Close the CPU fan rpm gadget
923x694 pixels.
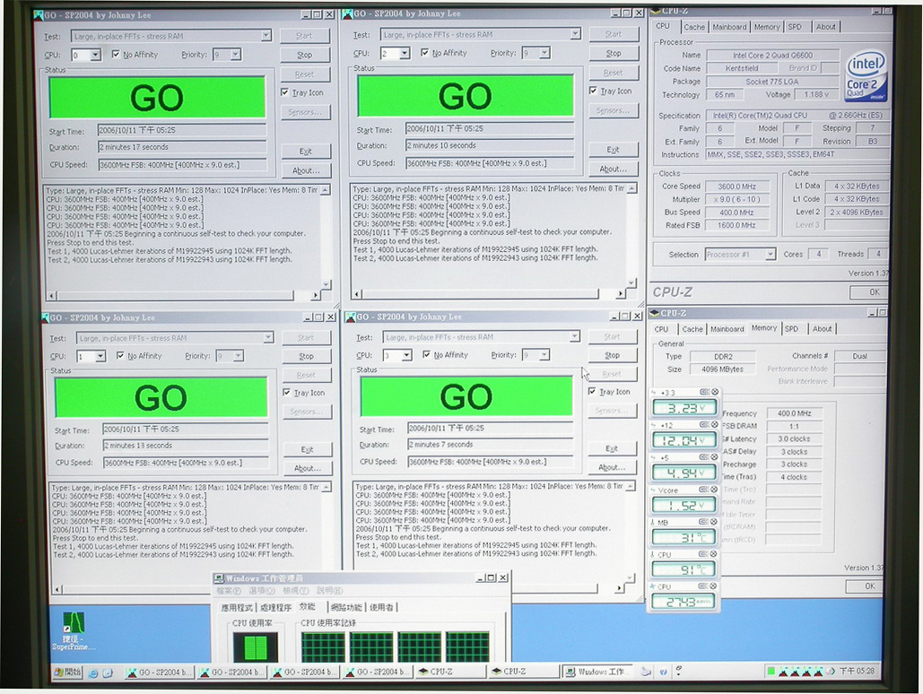point(715,586)
